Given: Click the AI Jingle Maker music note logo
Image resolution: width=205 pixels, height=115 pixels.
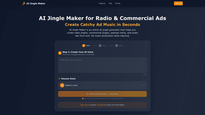Looking at the screenshot, I should (24, 4).
